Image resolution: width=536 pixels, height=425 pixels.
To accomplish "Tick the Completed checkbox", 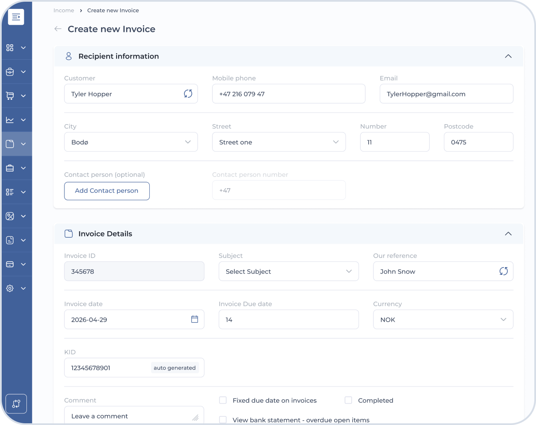I will click(x=348, y=400).
